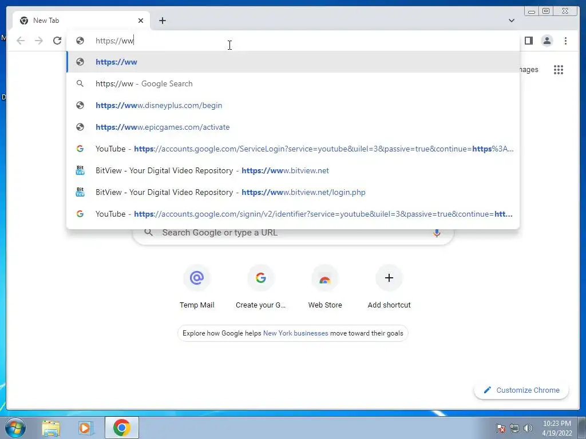Screen dimensions: 586x439
Task: Open BitView login.php suggestion
Action: click(x=293, y=192)
